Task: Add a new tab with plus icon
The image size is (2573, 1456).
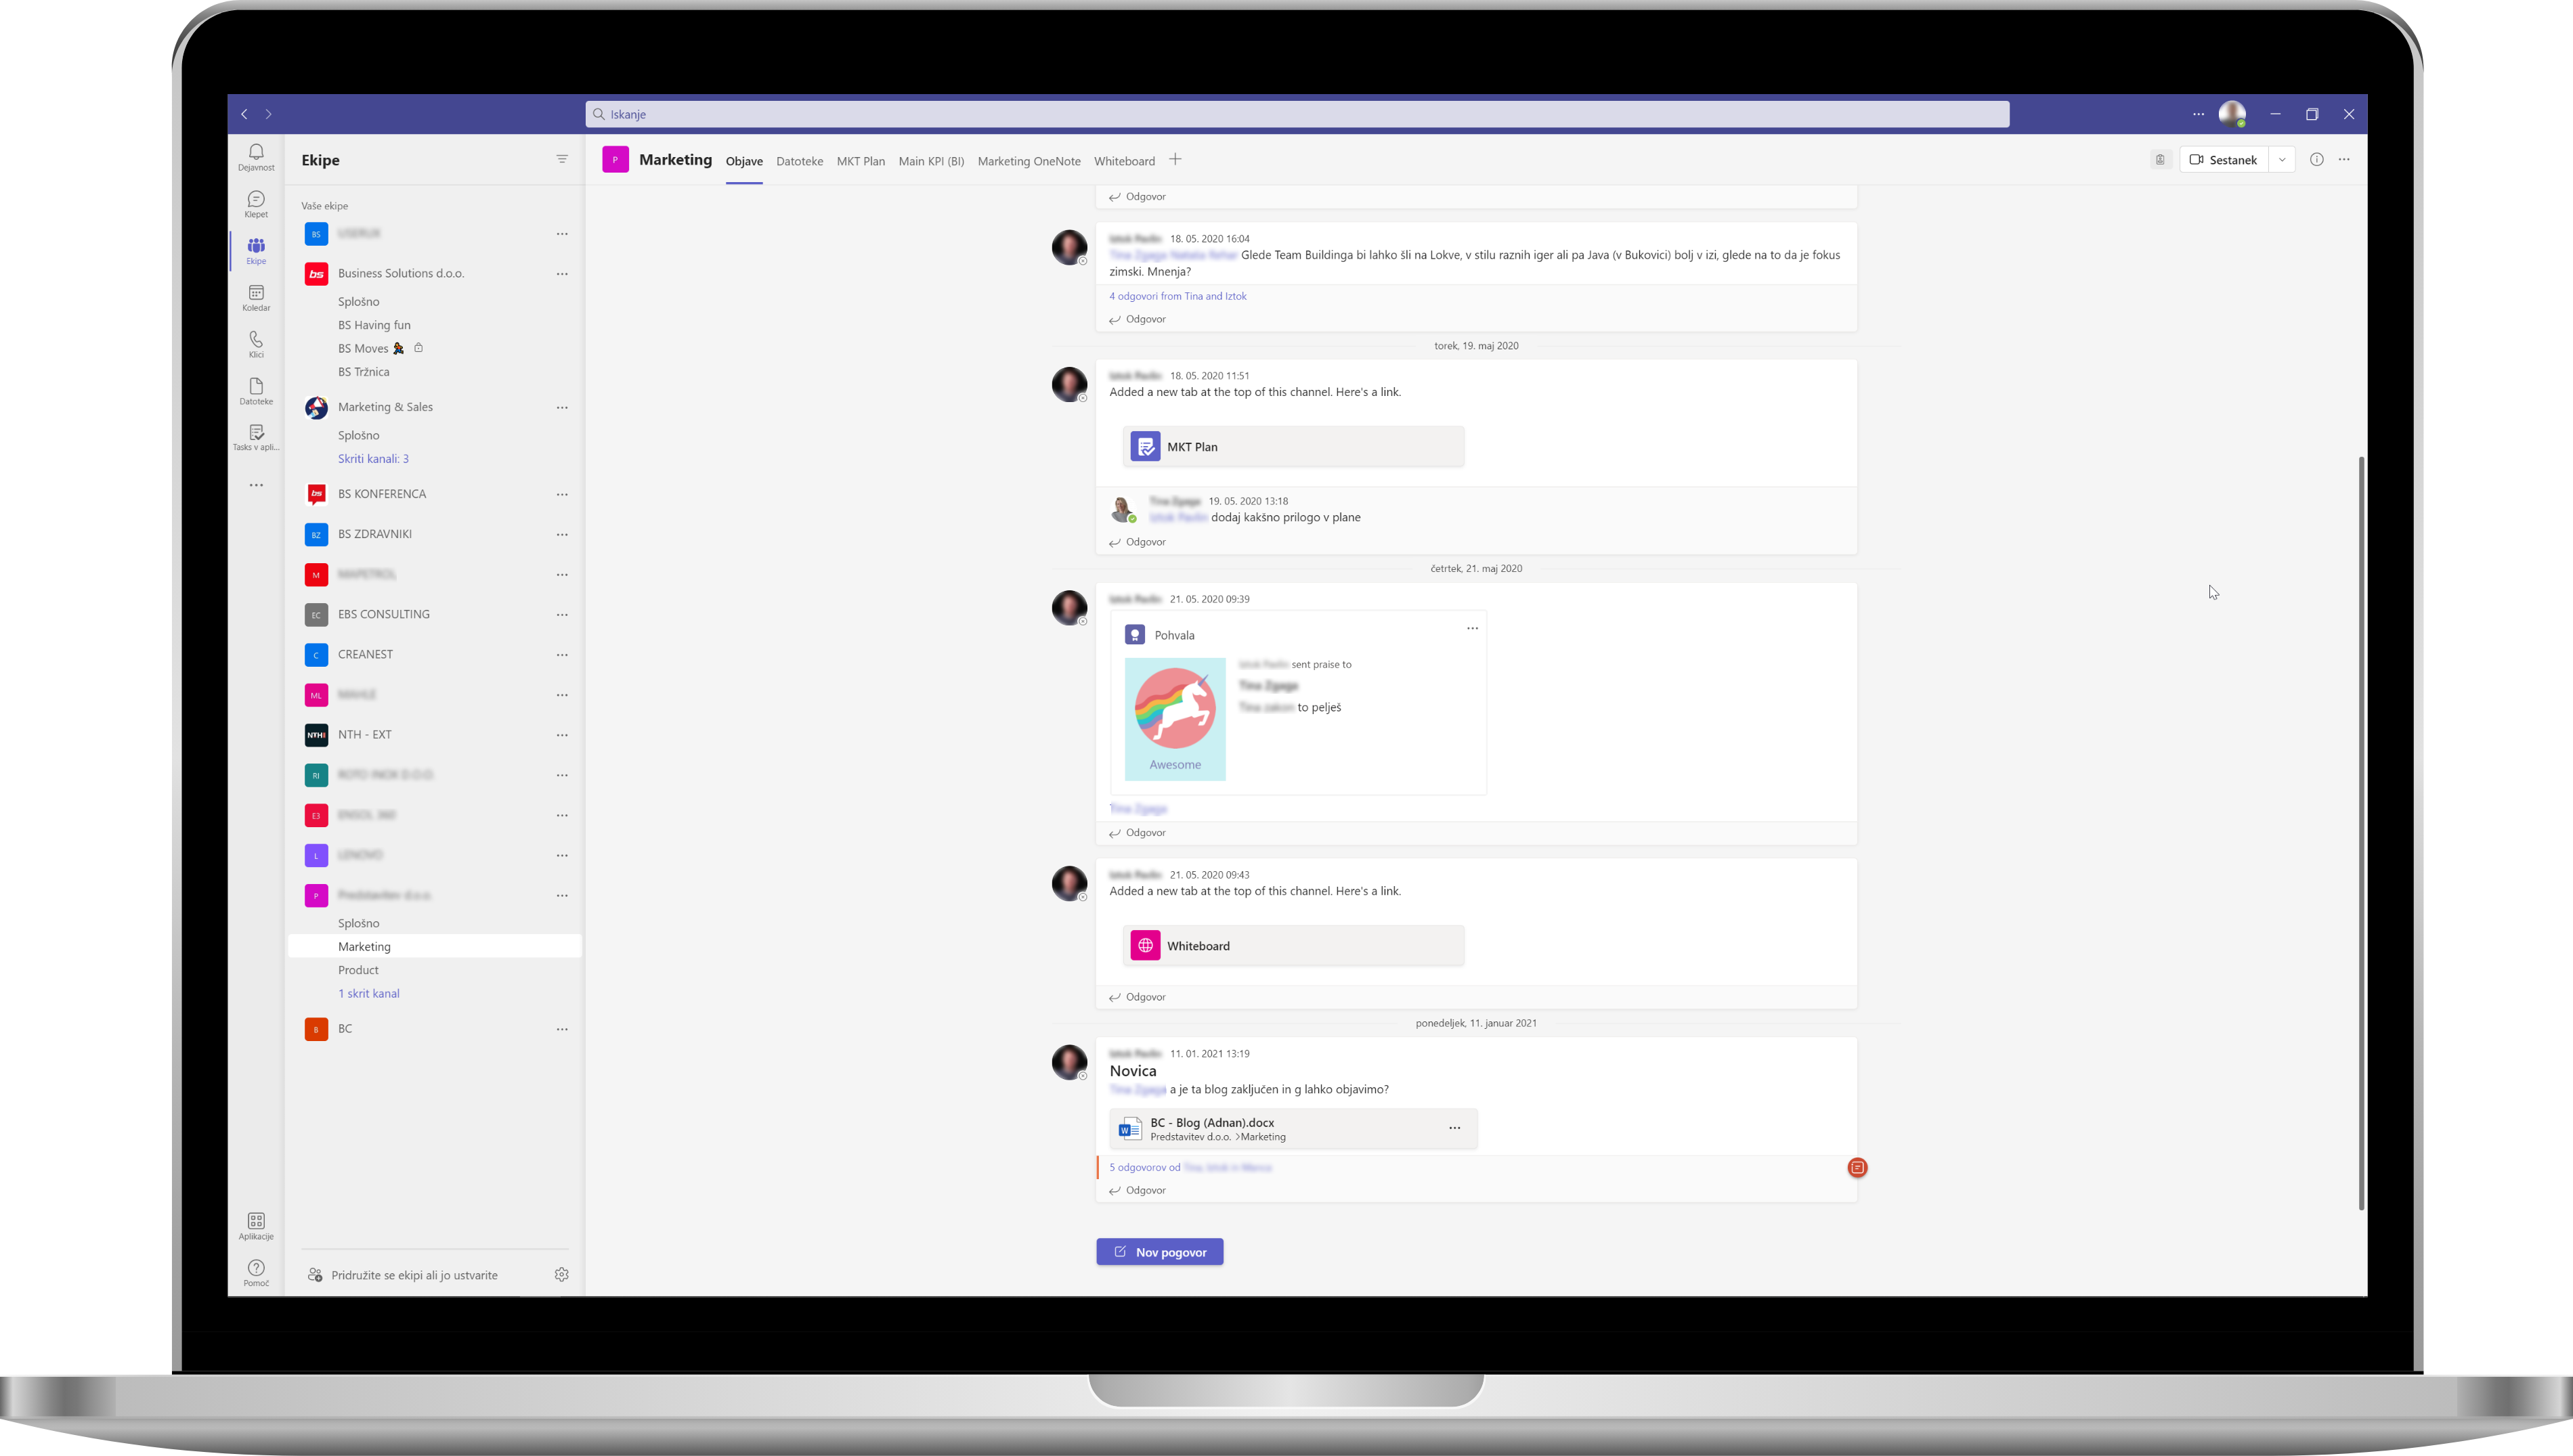Action: (x=1175, y=159)
